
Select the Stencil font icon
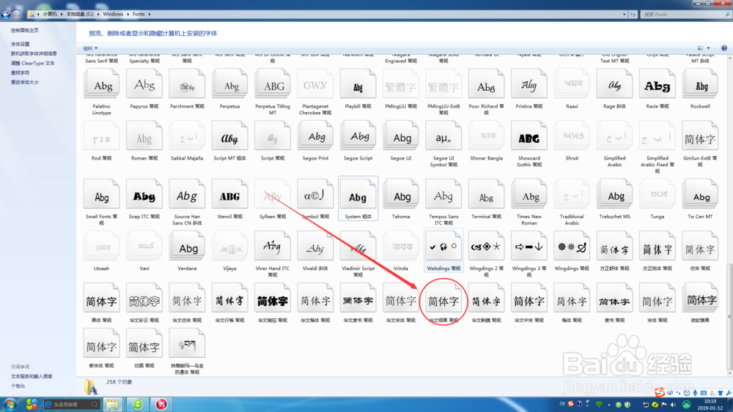229,195
